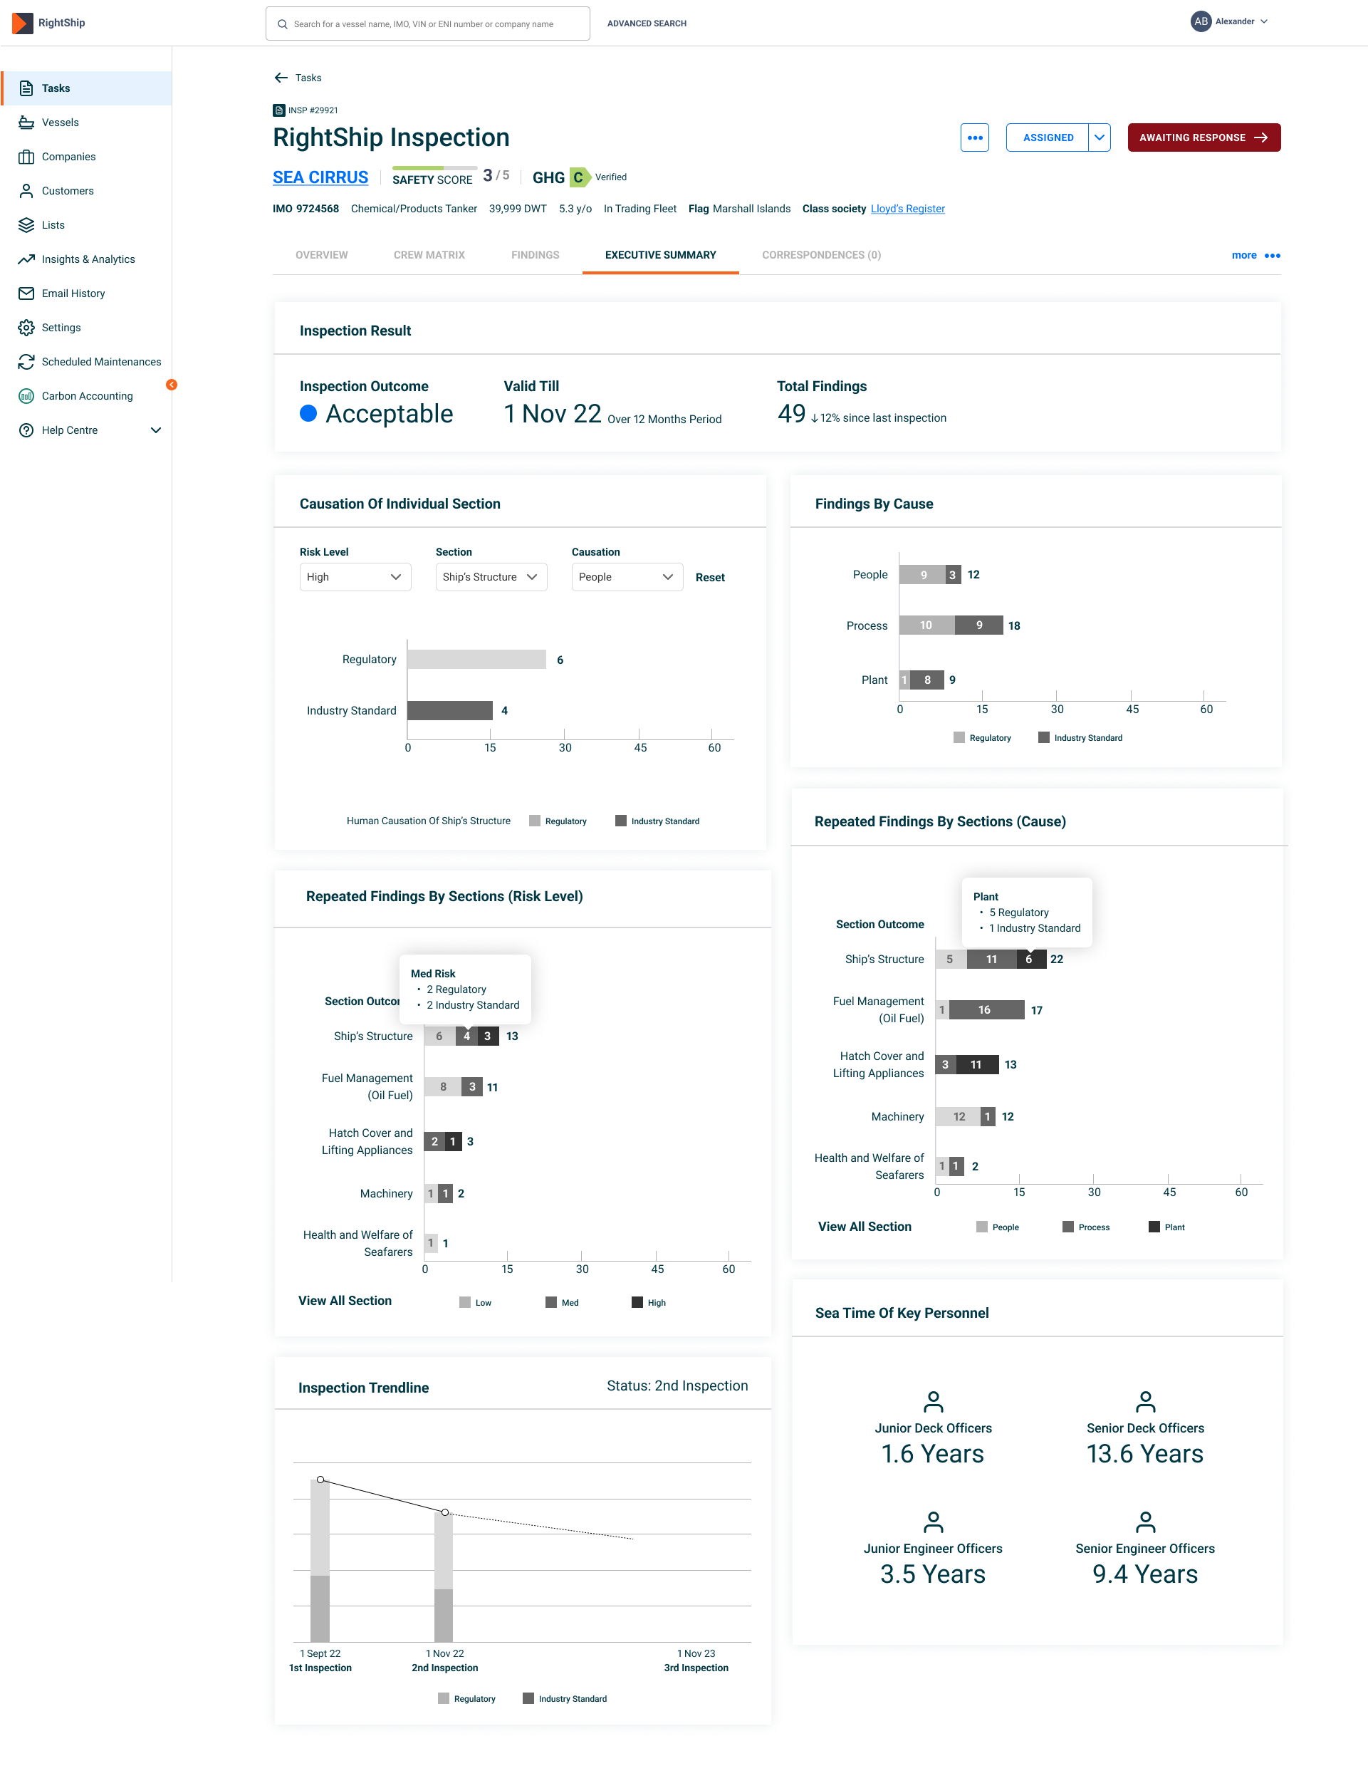Click the Junior Deck Officers person icon
This screenshot has width=1368, height=1788.
point(933,1401)
